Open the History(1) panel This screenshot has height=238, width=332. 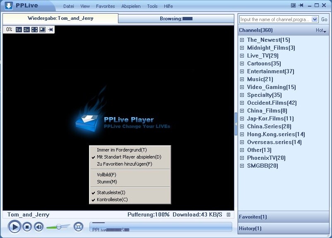pos(283,228)
